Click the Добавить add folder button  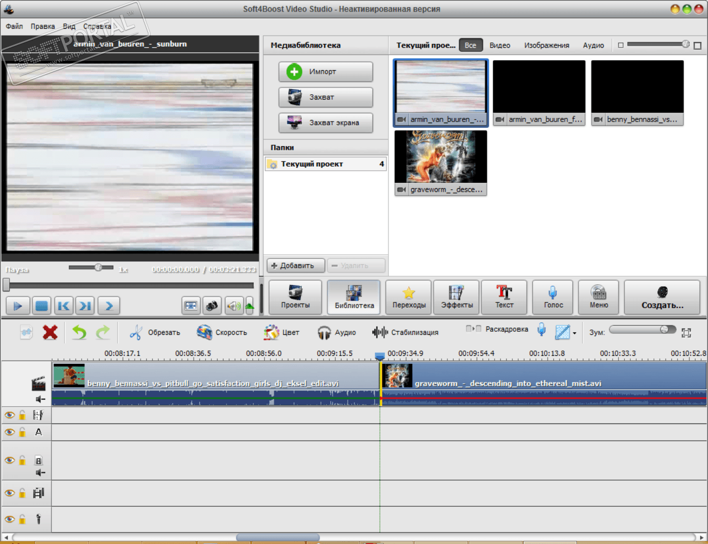(296, 266)
